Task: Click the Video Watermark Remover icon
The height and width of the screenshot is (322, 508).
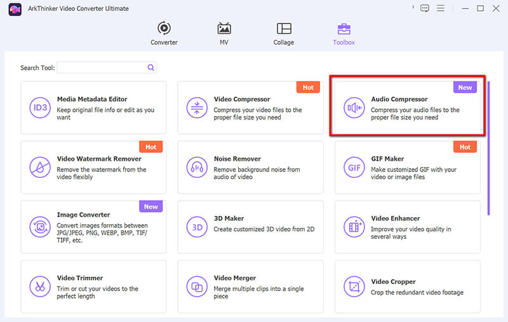Action: point(40,167)
